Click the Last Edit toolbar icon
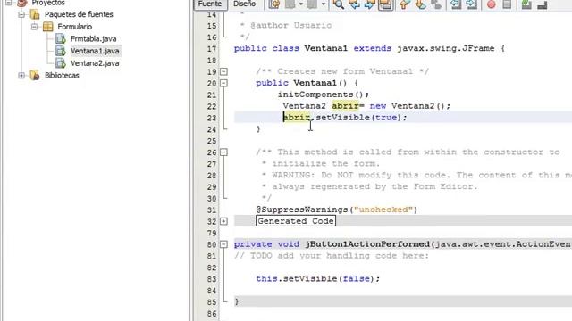This screenshot has height=321, width=572. (x=274, y=4)
